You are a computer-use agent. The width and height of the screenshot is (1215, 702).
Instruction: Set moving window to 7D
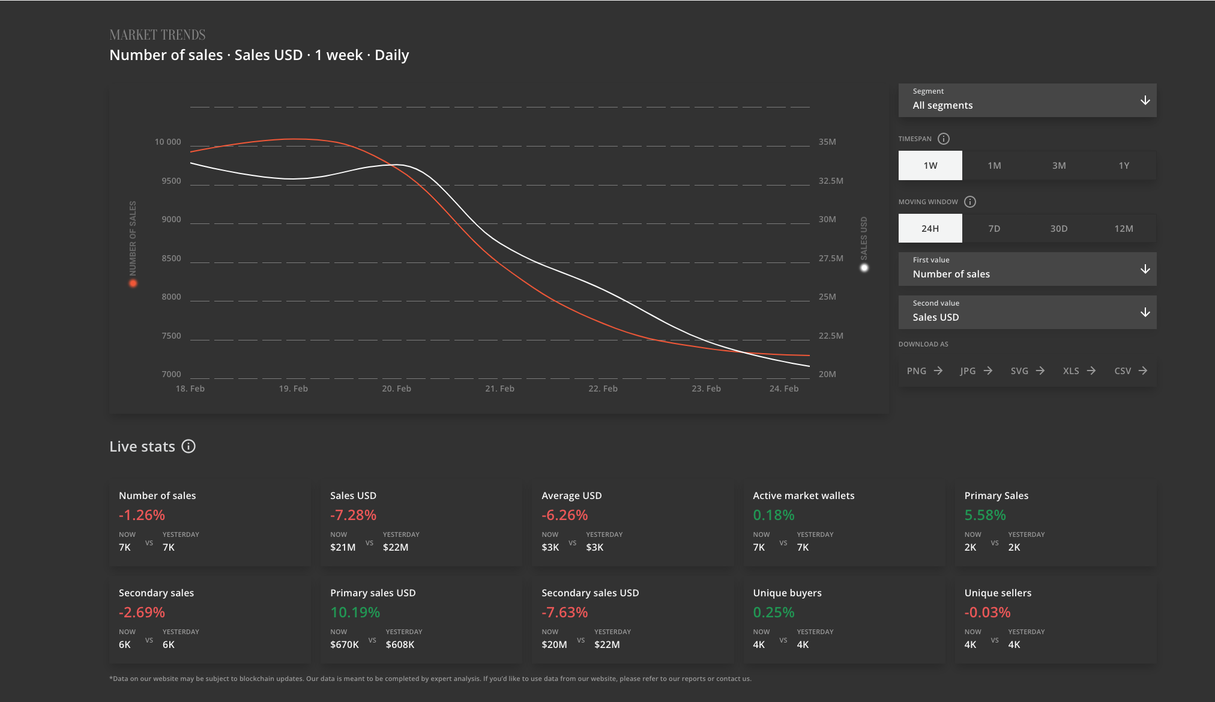pyautogui.click(x=994, y=228)
